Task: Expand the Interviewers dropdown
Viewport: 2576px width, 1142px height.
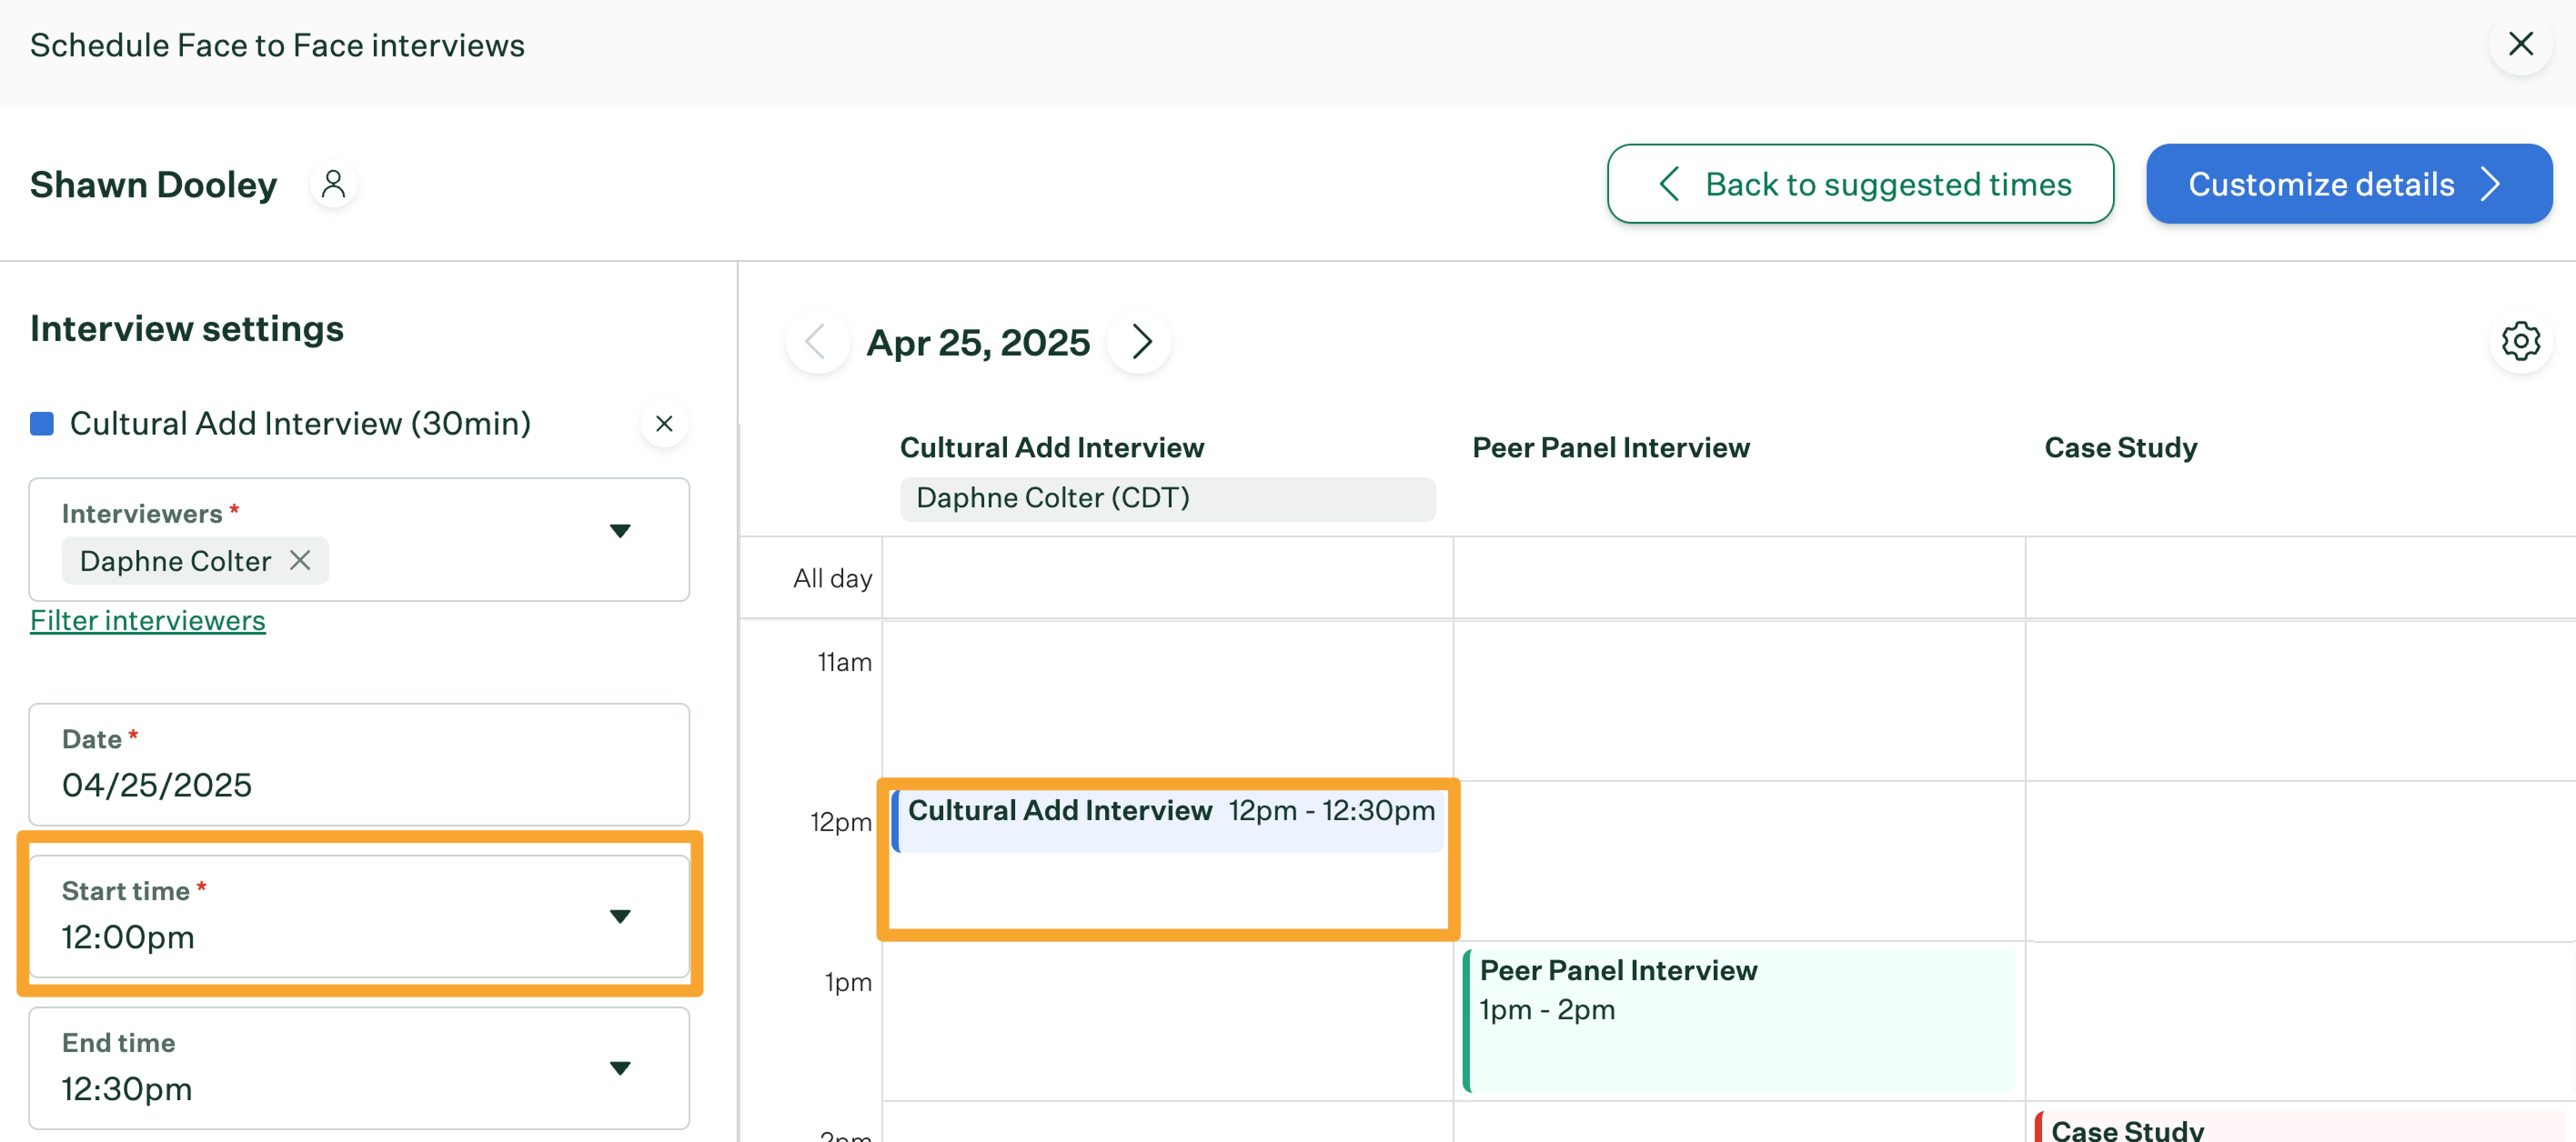Action: [x=620, y=531]
